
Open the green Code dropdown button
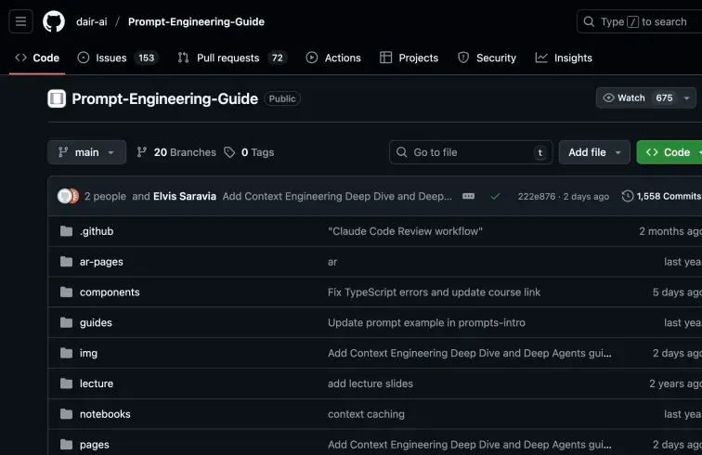click(x=669, y=152)
